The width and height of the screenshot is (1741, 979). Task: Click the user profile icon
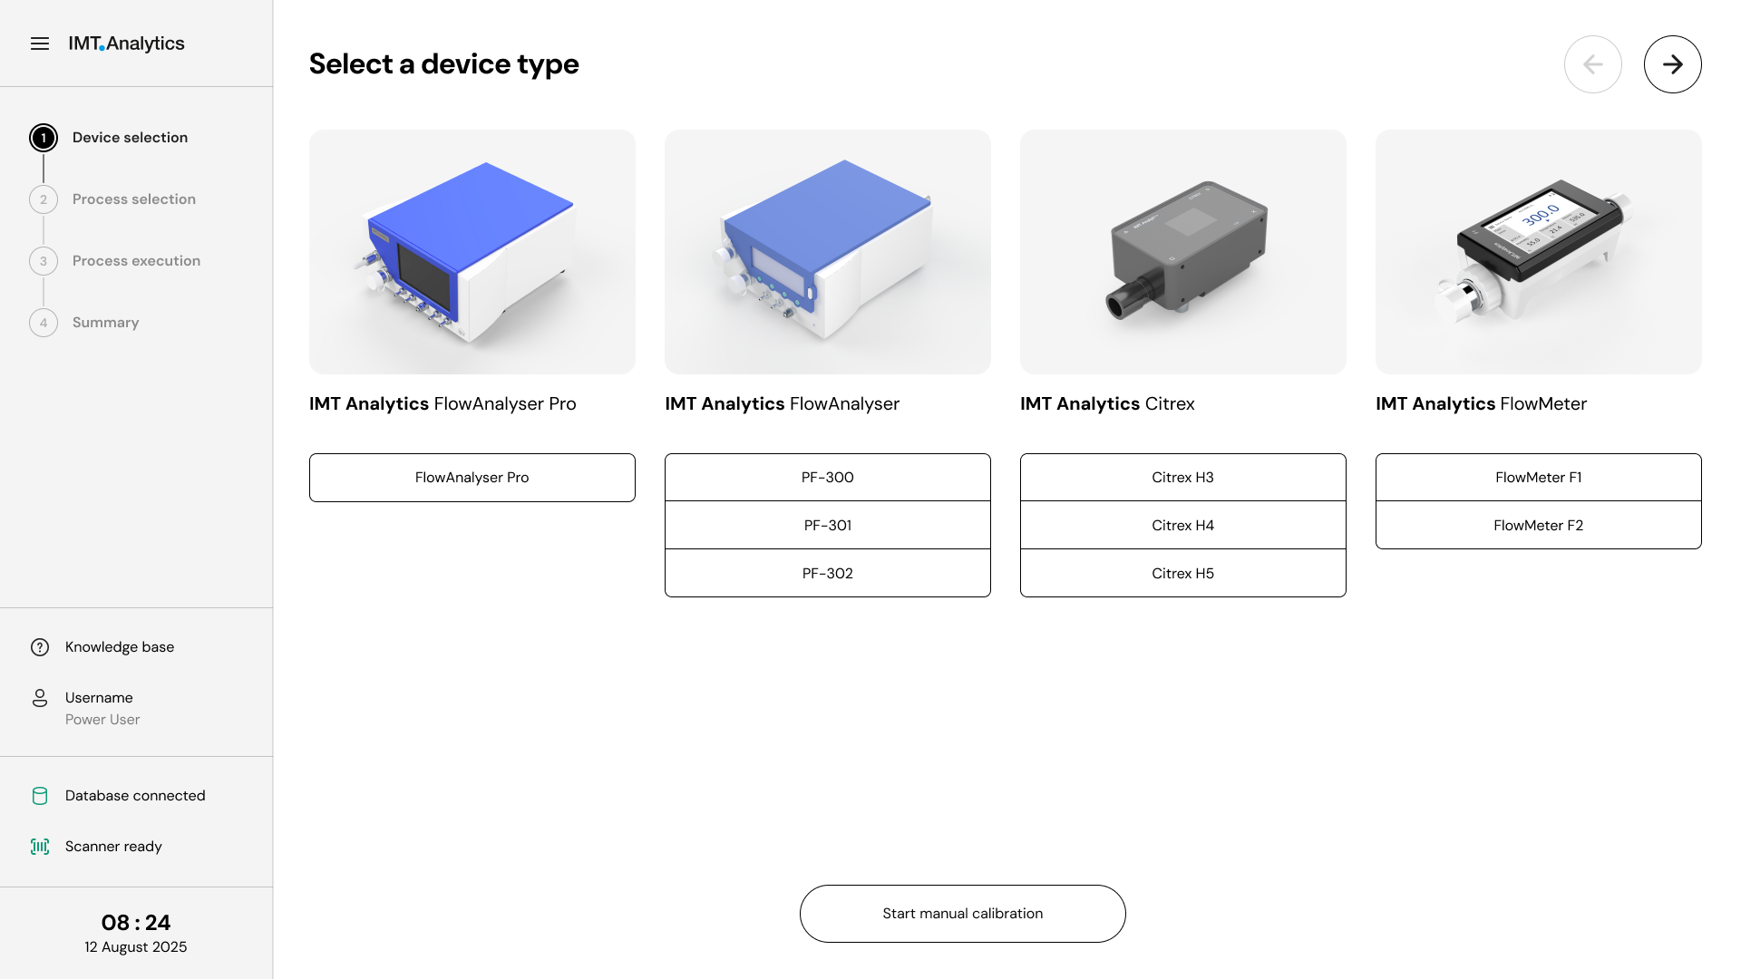click(x=40, y=698)
